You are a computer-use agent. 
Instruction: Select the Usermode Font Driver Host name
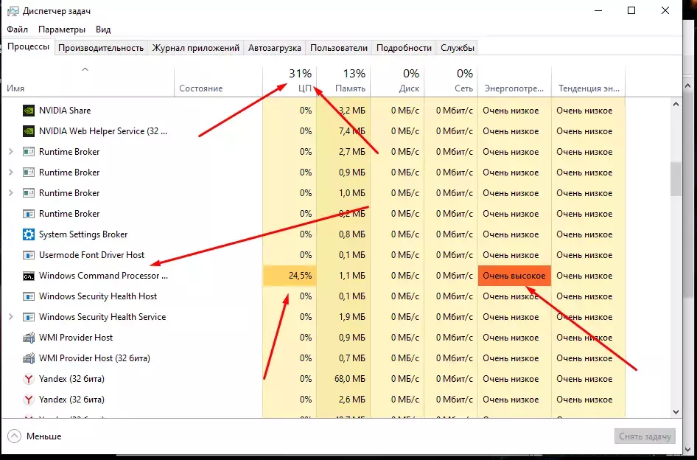pos(91,255)
